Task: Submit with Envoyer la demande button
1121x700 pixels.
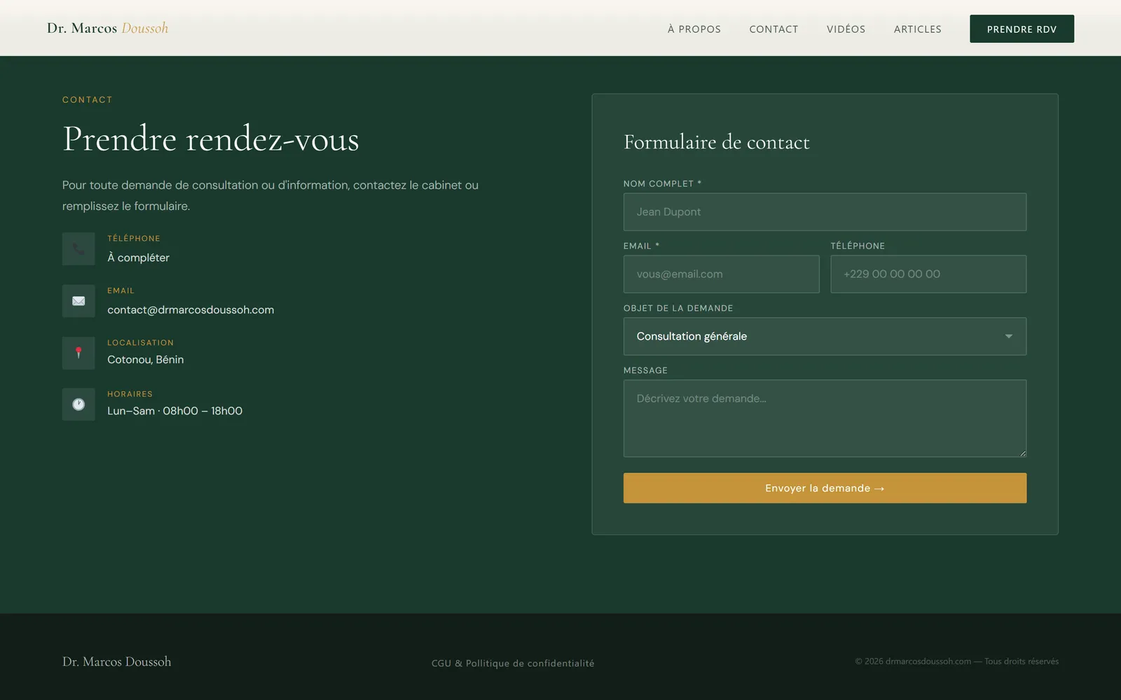Action: [825, 488]
